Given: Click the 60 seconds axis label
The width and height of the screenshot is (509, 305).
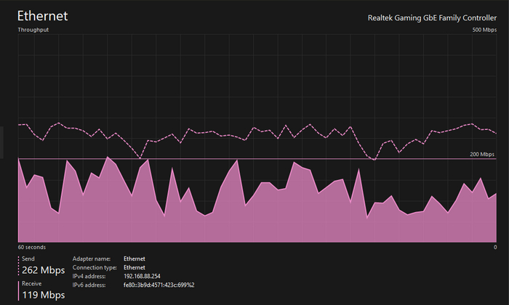Looking at the screenshot, I should point(32,247).
